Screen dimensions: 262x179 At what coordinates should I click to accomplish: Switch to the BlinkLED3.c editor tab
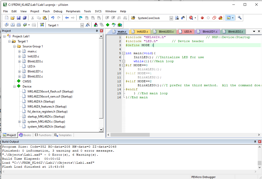click(x=166, y=32)
